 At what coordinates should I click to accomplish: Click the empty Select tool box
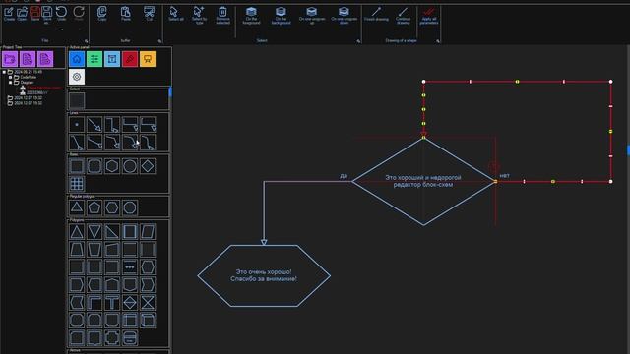77,100
